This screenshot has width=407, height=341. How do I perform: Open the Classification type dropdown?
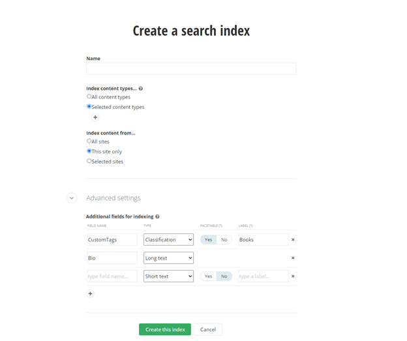pos(168,239)
